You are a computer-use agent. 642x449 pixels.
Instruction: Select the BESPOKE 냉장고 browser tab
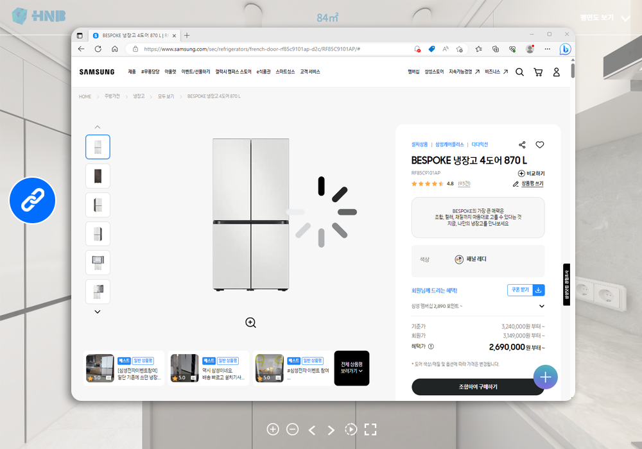click(x=134, y=35)
